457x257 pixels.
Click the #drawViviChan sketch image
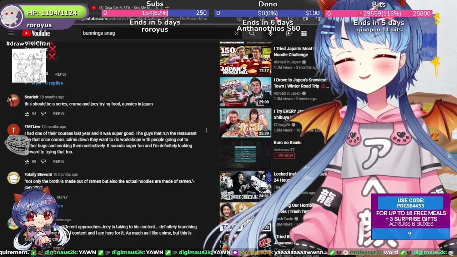pos(29,65)
